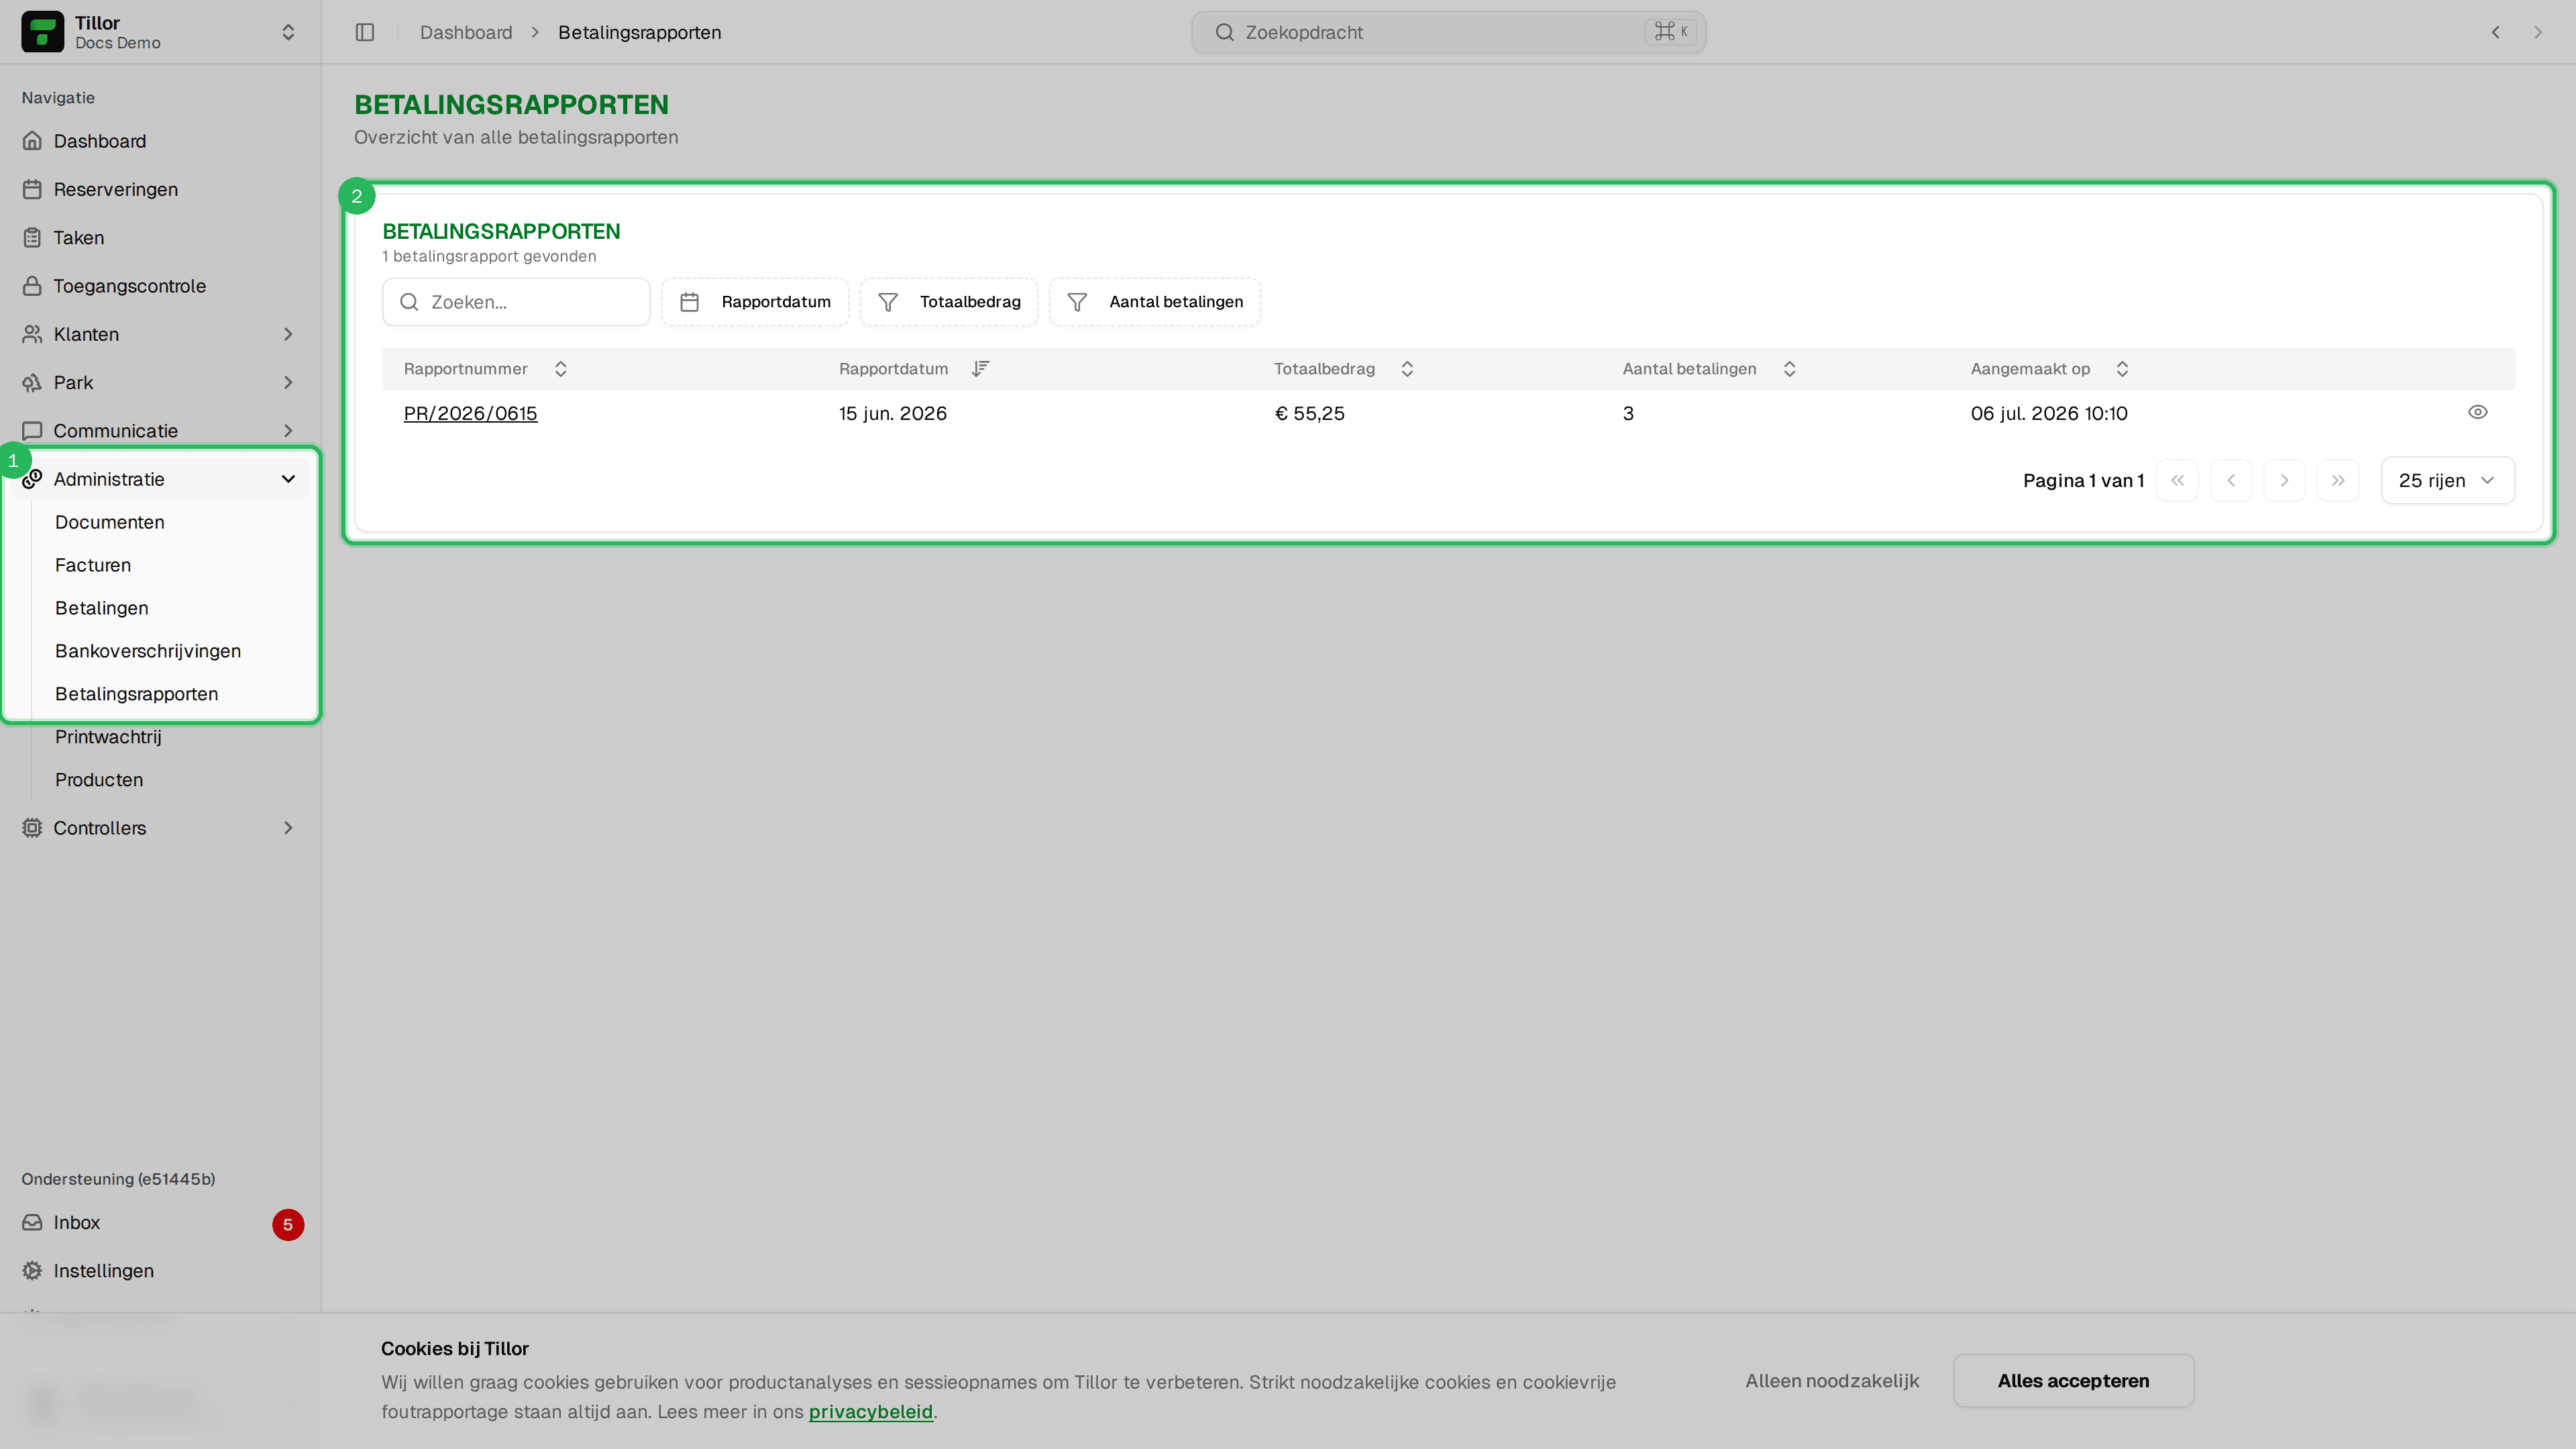Open Documenten submenu item
Viewport: 2576px width, 1449px height.
click(110, 522)
